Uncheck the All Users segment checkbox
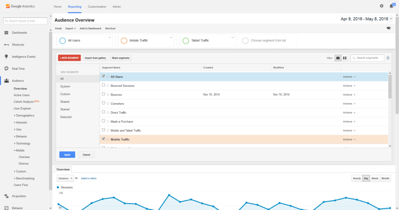This screenshot has height=210, width=399. coord(103,76)
